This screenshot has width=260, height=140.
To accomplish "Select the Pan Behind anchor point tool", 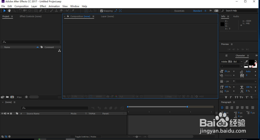I will (30, 11).
